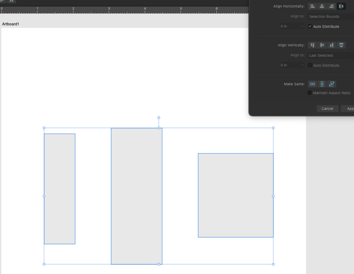Select the Align Left horizontal icon

pos(313,6)
